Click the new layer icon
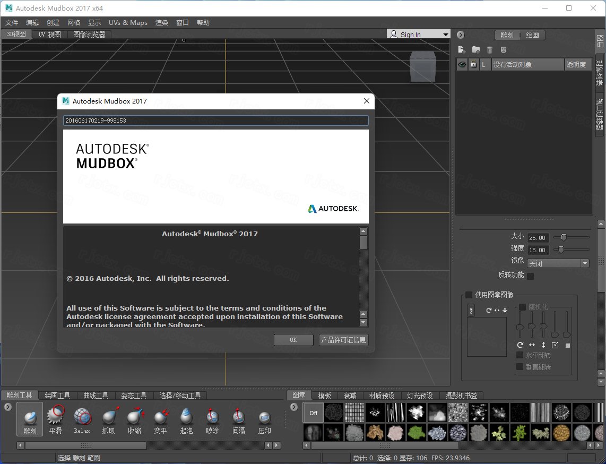This screenshot has height=464, width=606. coord(461,49)
